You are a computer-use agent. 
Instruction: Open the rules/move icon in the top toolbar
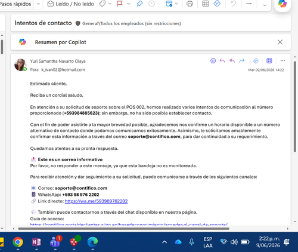pyautogui.click(x=169, y=4)
